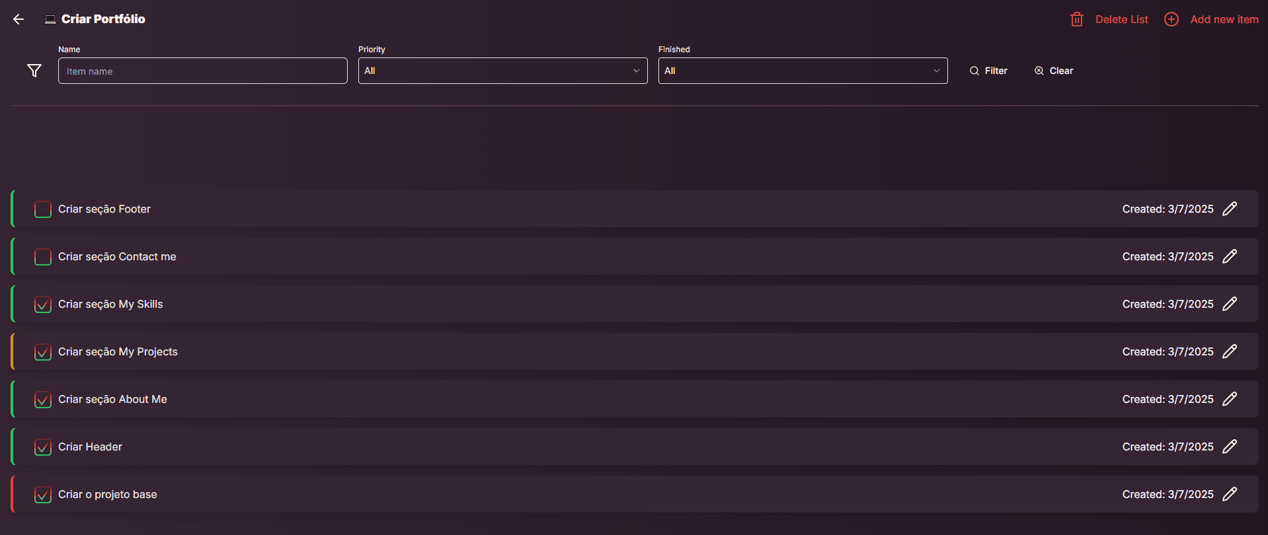
Task: Edit 'Criar Header' using pencil icon
Action: [x=1230, y=446]
